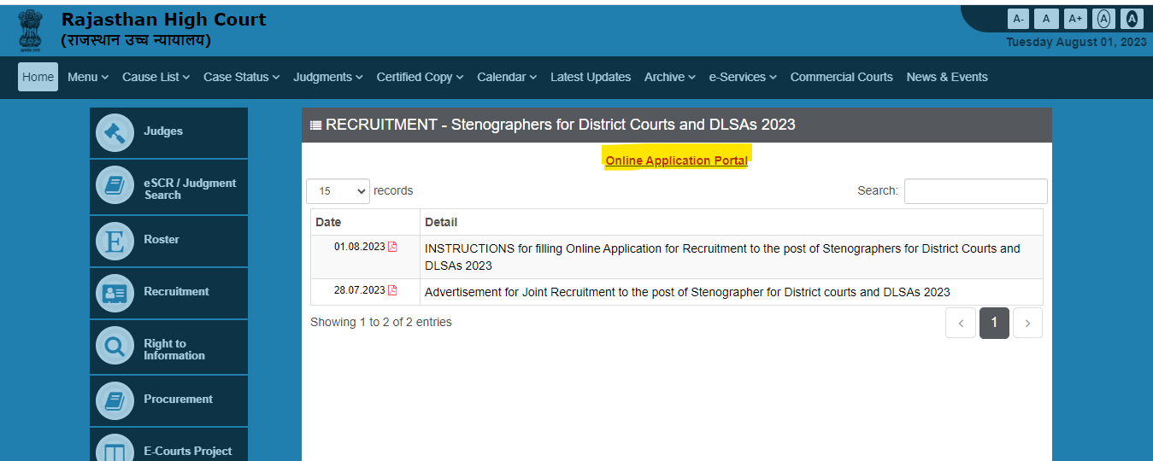
Task: Click the eSCR / Judgment Search book icon
Action: (x=115, y=184)
